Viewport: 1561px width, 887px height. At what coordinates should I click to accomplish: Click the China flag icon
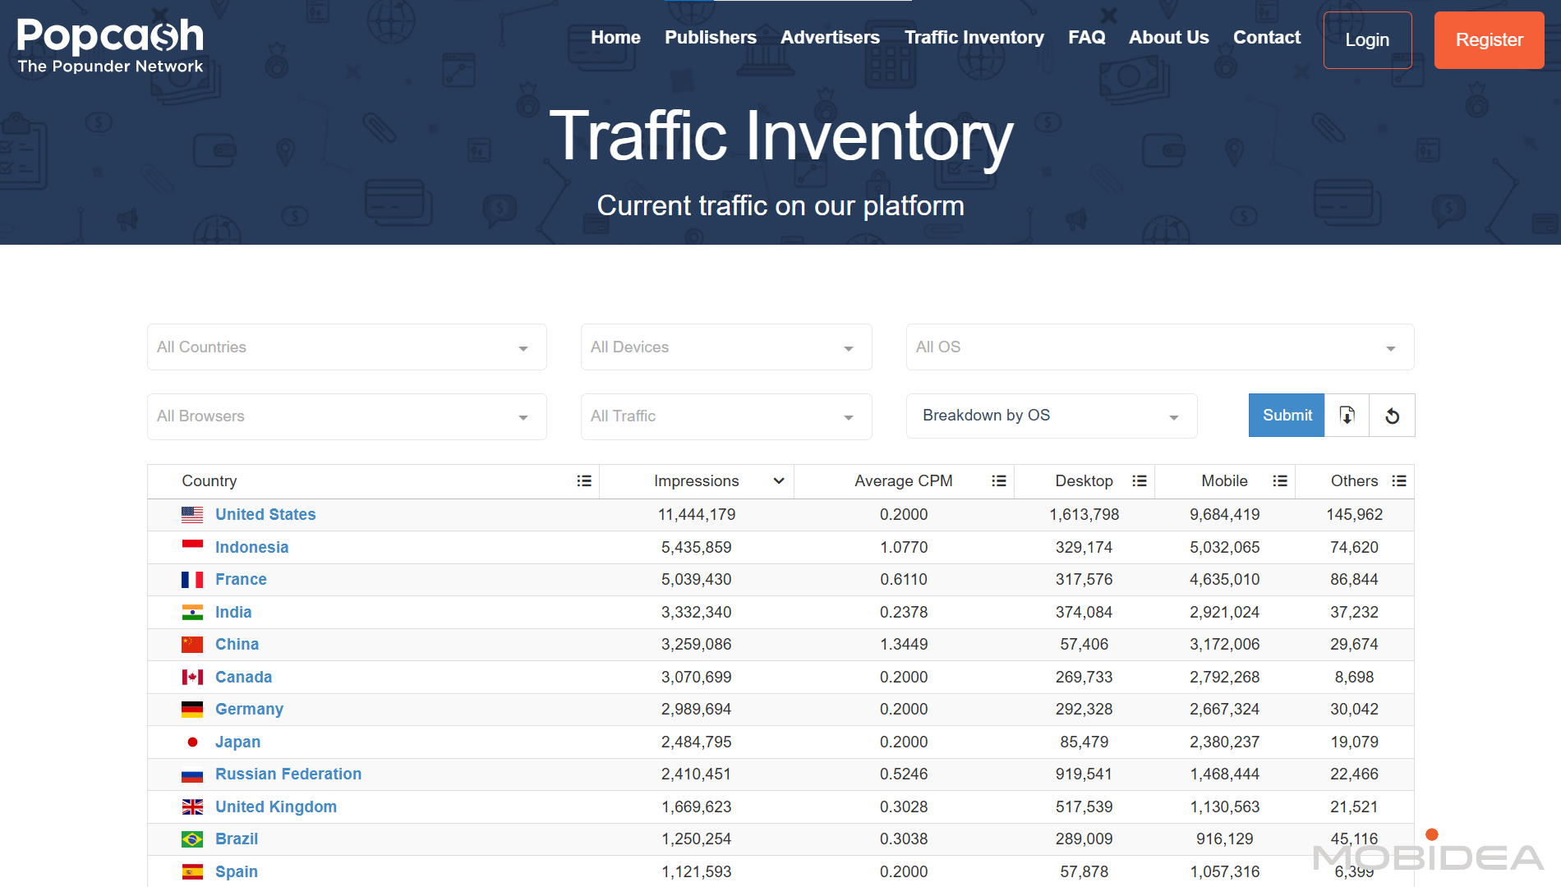(x=192, y=644)
